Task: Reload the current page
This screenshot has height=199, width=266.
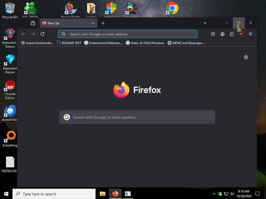Action: (x=42, y=34)
